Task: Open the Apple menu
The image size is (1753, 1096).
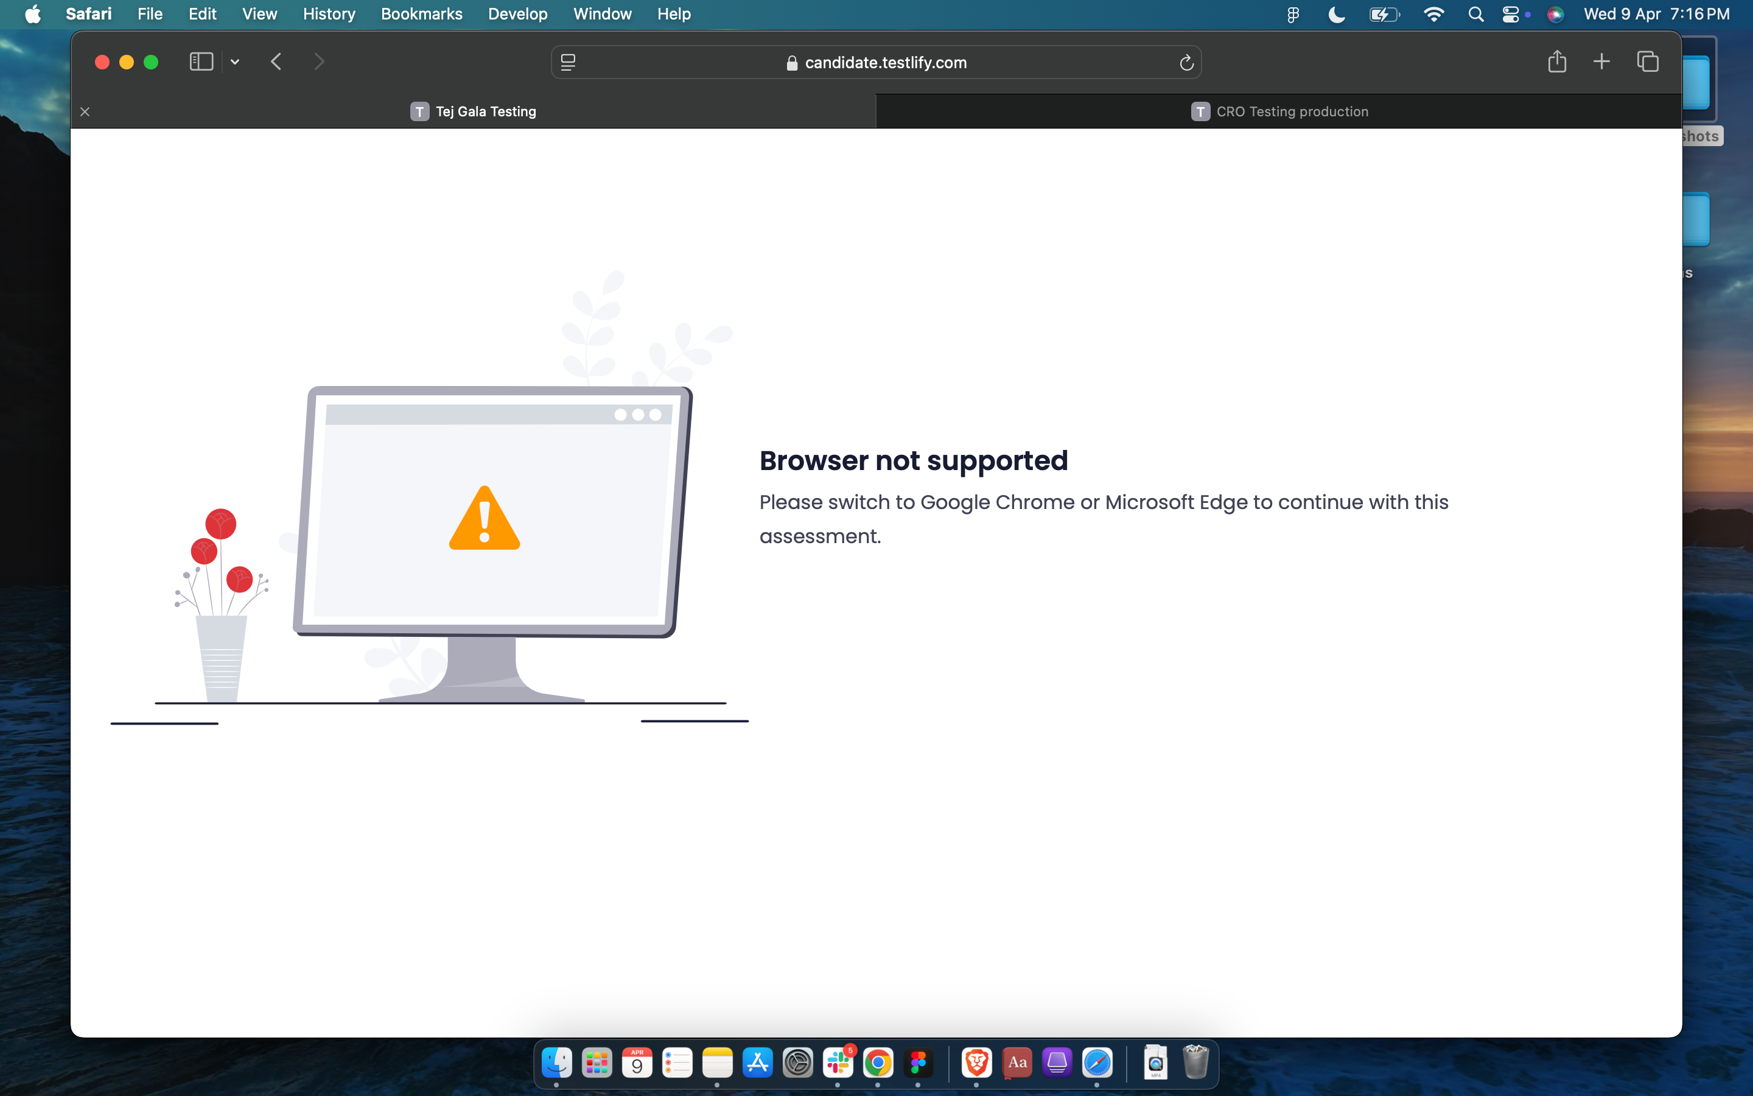Action: 33,14
